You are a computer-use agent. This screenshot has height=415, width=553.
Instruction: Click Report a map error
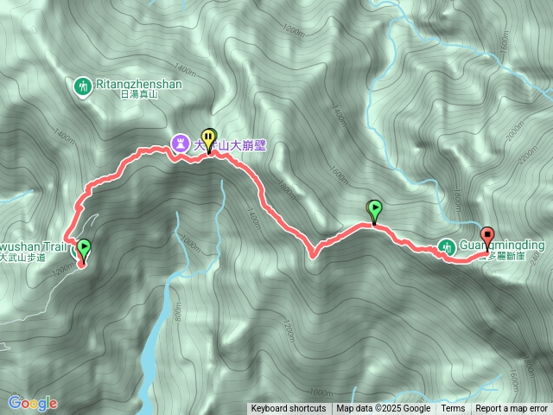(511, 408)
